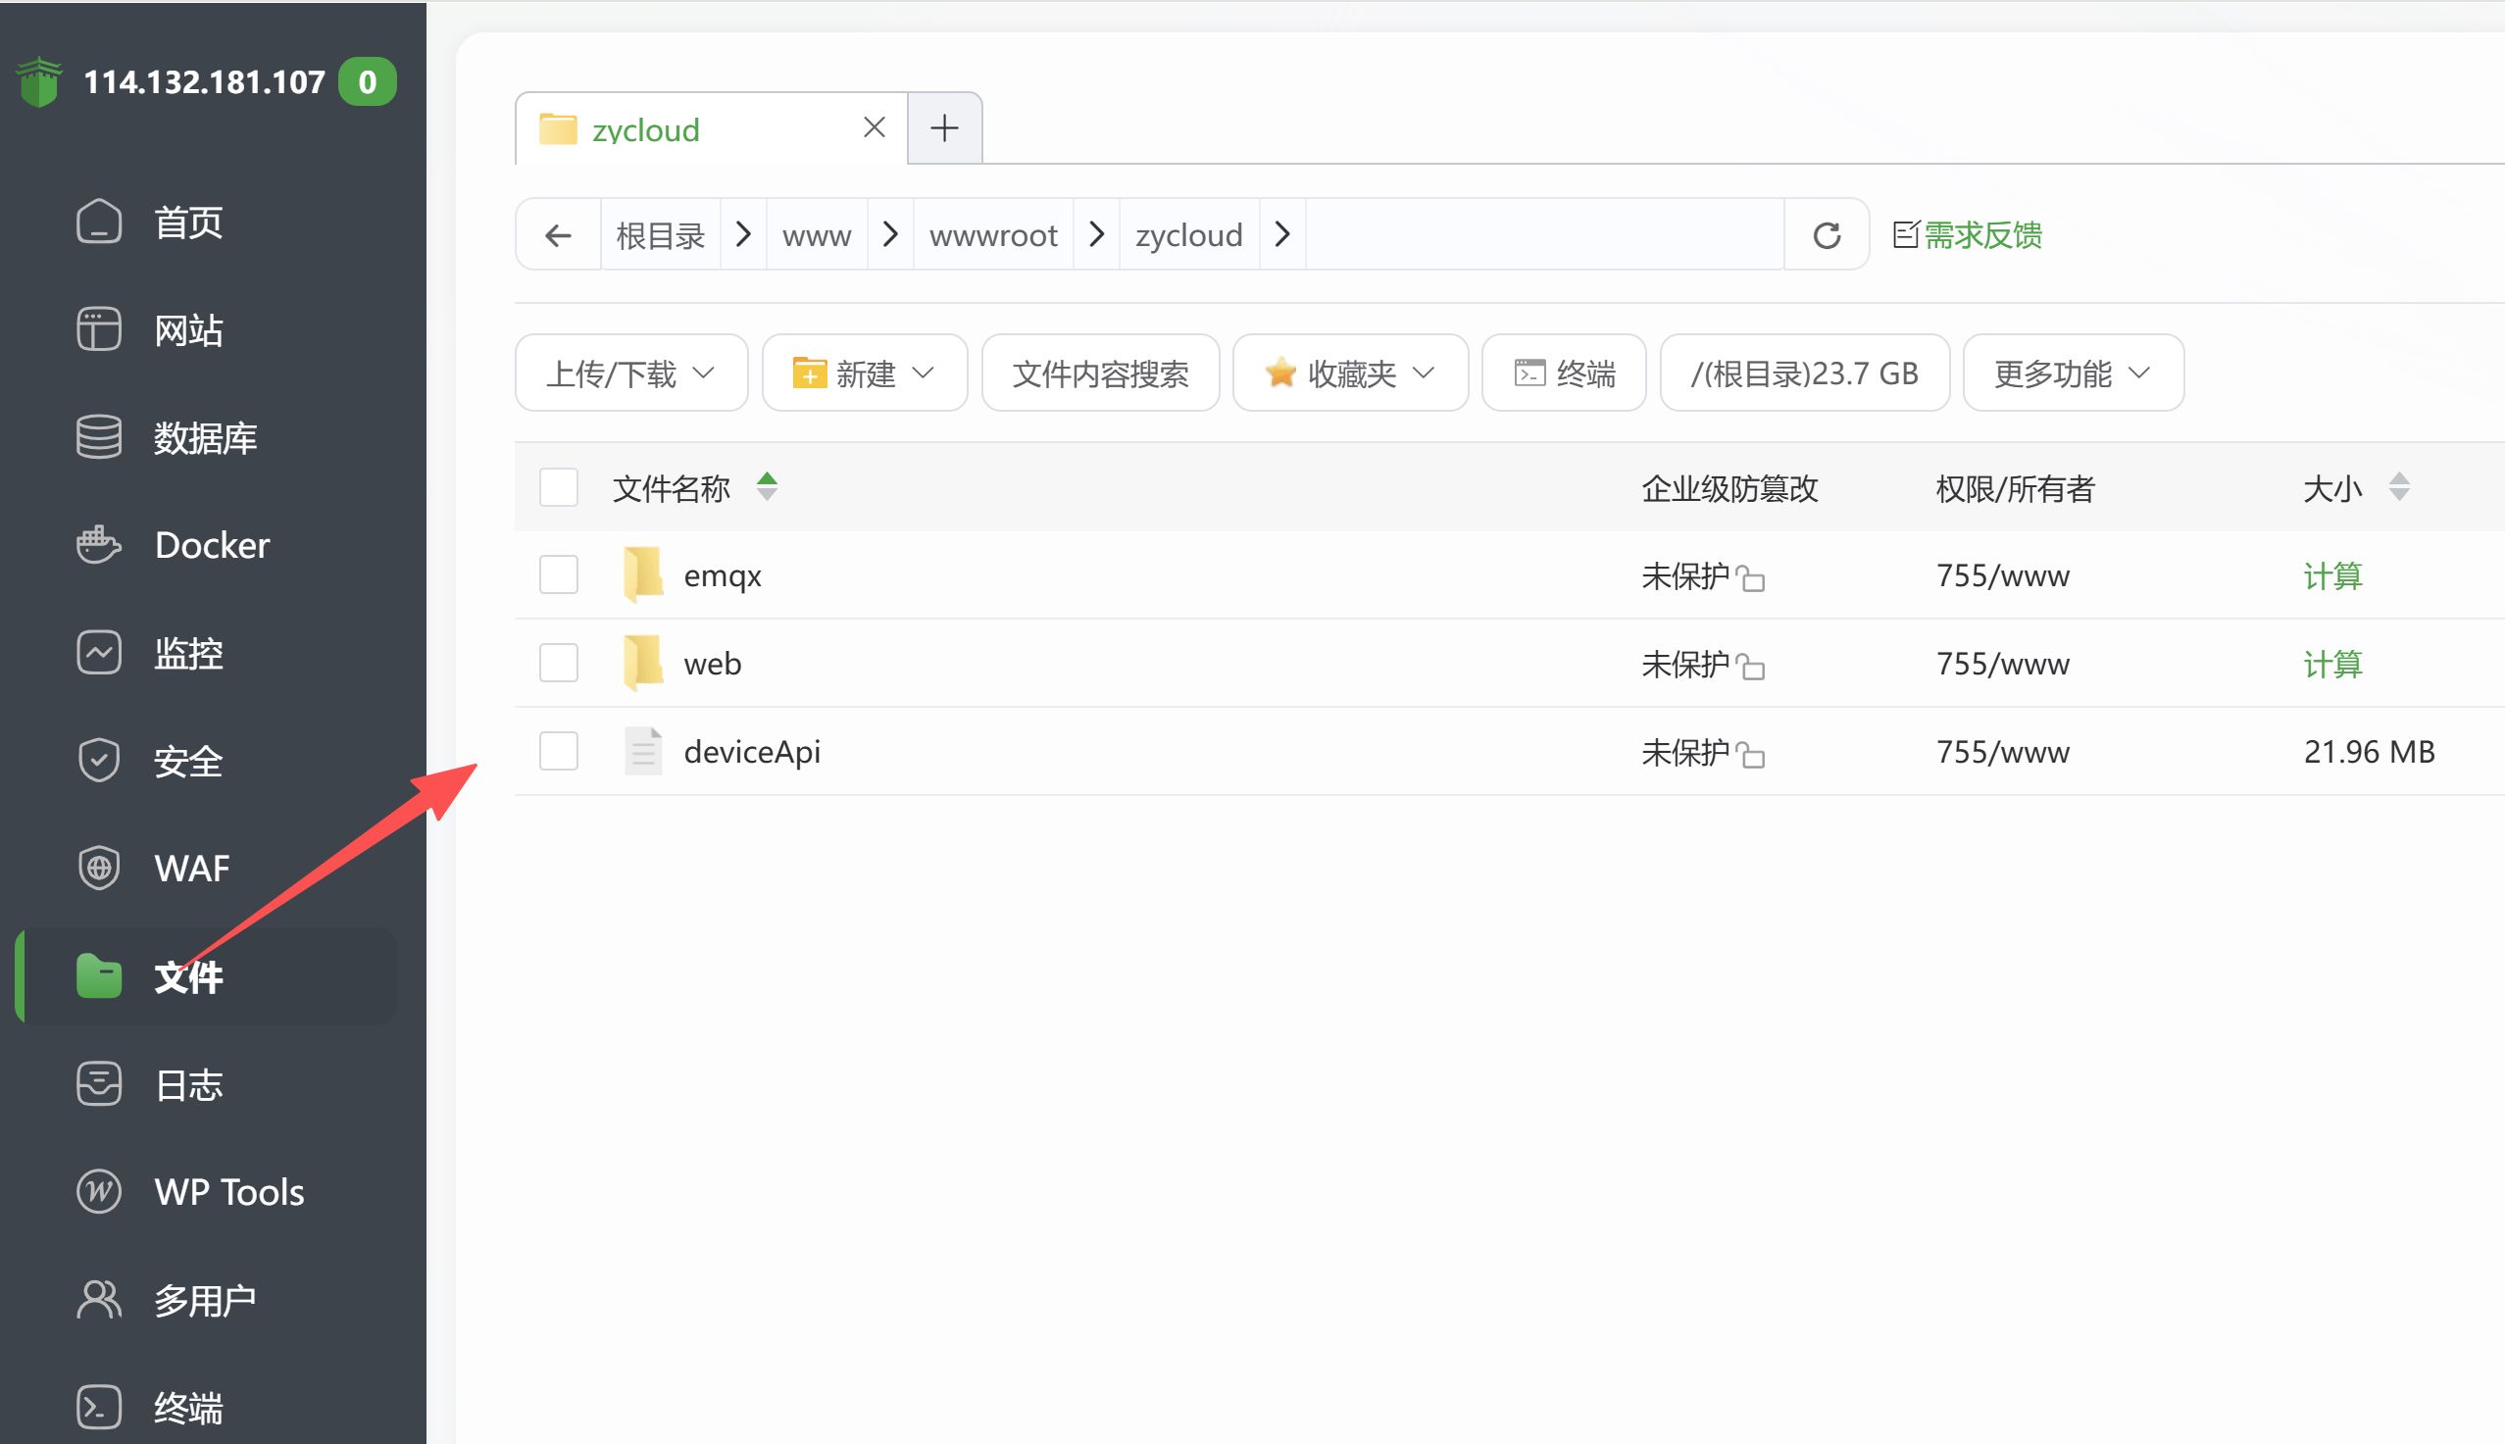Image resolution: width=2505 pixels, height=1444 pixels.
Task: Add a new tab with plus icon
Action: (x=944, y=128)
